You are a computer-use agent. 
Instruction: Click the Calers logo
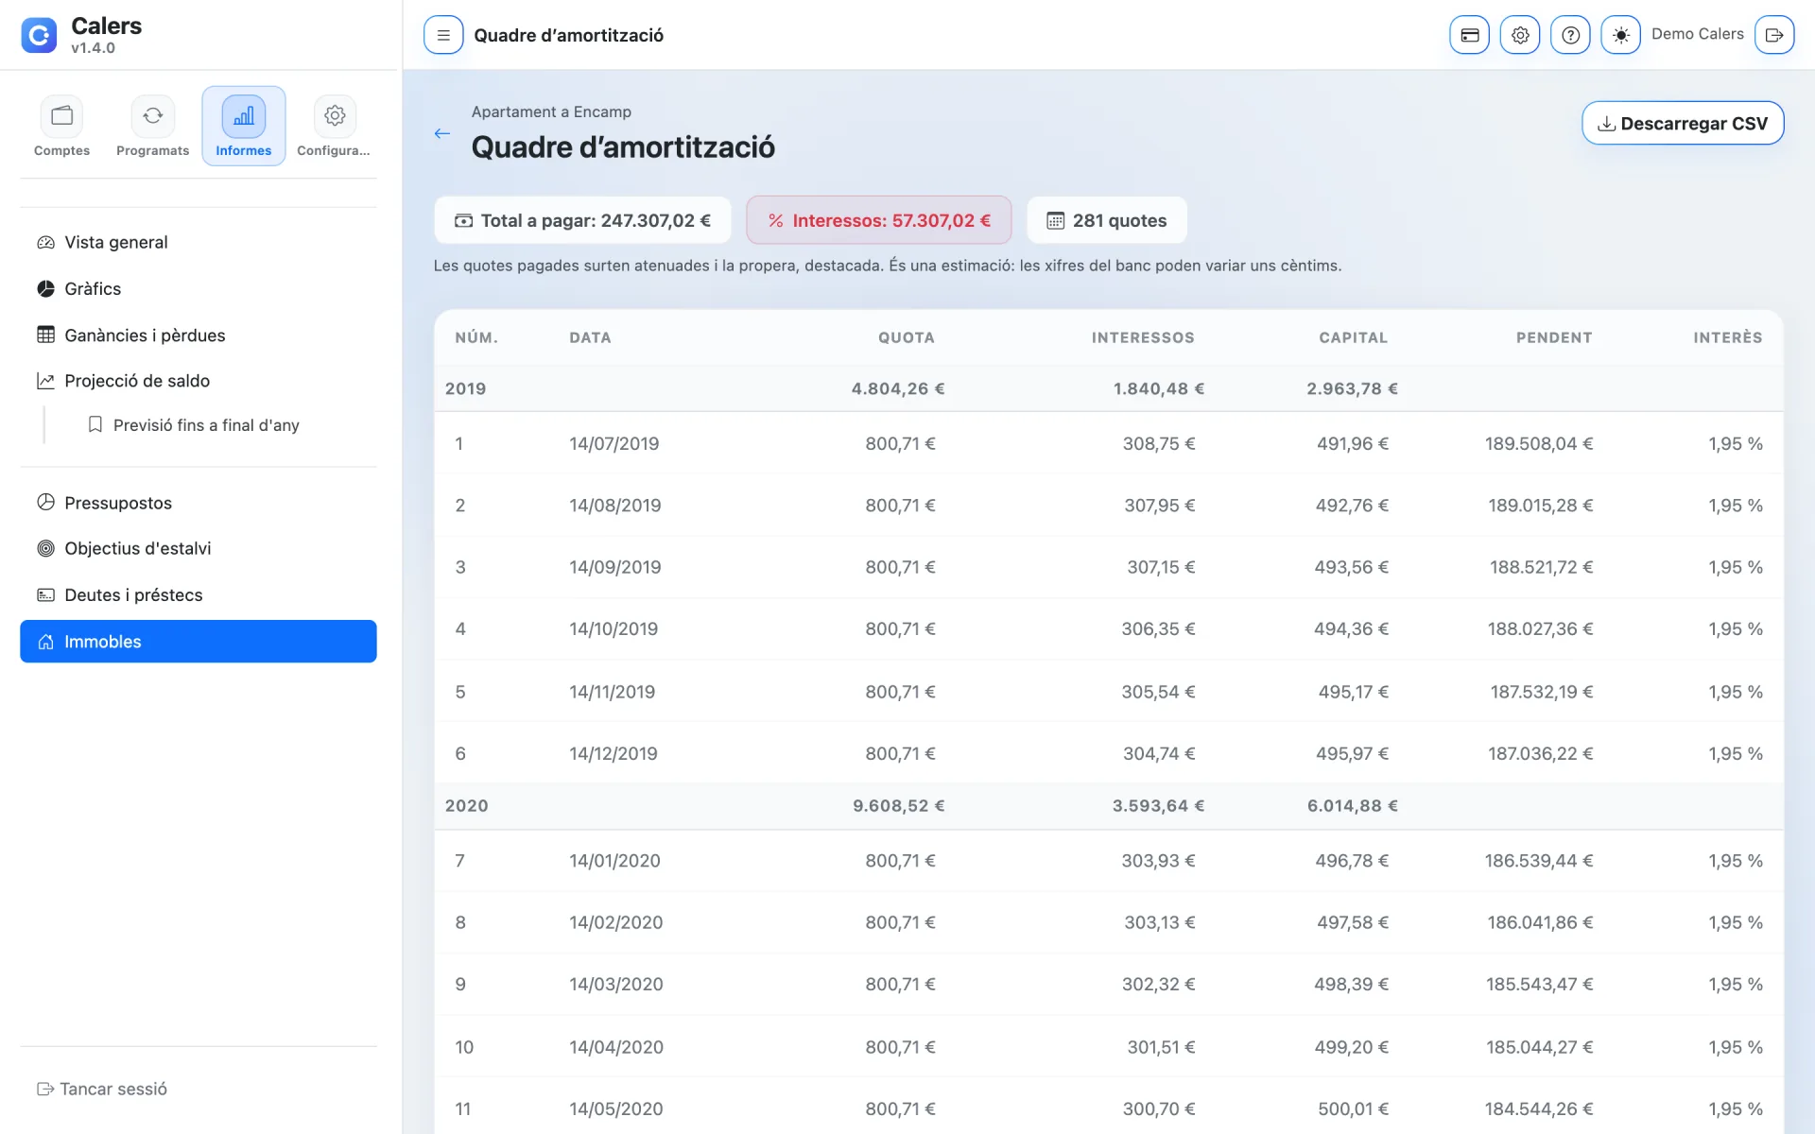click(x=39, y=35)
